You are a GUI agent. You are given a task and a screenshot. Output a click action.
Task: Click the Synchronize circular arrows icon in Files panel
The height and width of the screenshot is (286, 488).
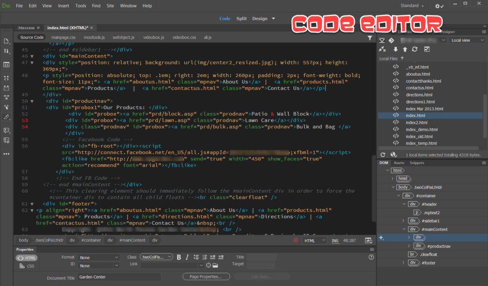coord(415,49)
